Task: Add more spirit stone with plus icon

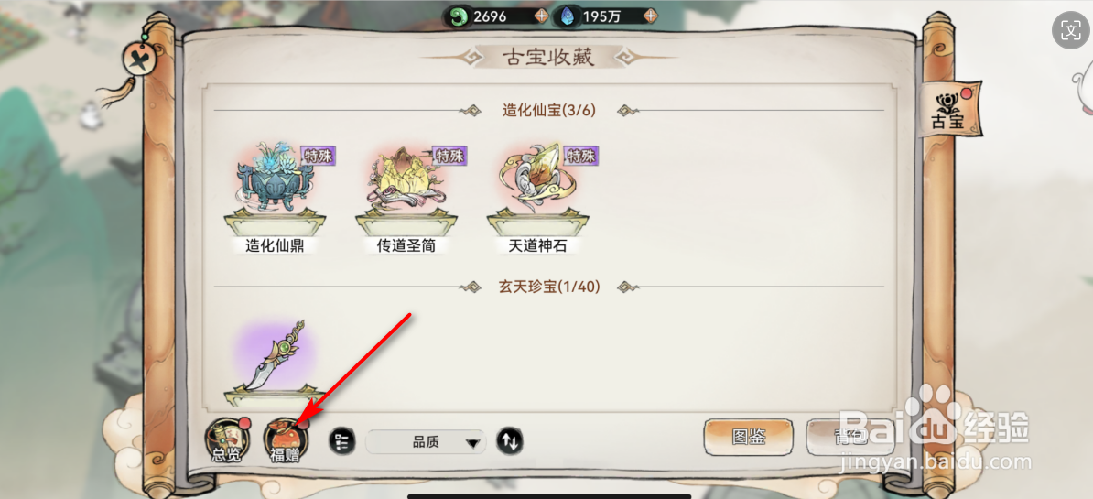Action: pos(650,16)
